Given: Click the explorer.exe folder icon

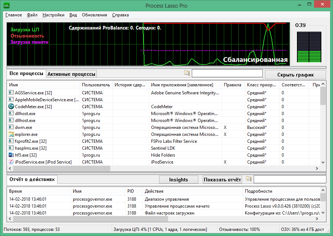Looking at the screenshot, I should (11, 134).
